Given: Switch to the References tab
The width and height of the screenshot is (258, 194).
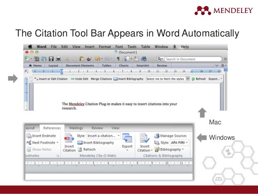Looking at the screenshot, I should (52, 128).
